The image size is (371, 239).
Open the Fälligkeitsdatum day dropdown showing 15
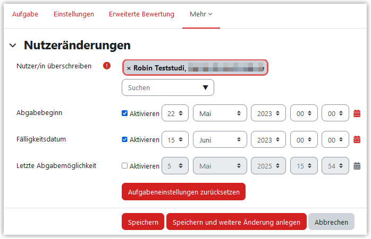tap(175, 140)
